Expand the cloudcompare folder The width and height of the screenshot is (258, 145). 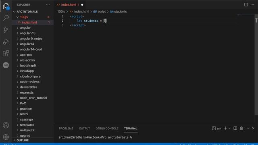pos(30,77)
